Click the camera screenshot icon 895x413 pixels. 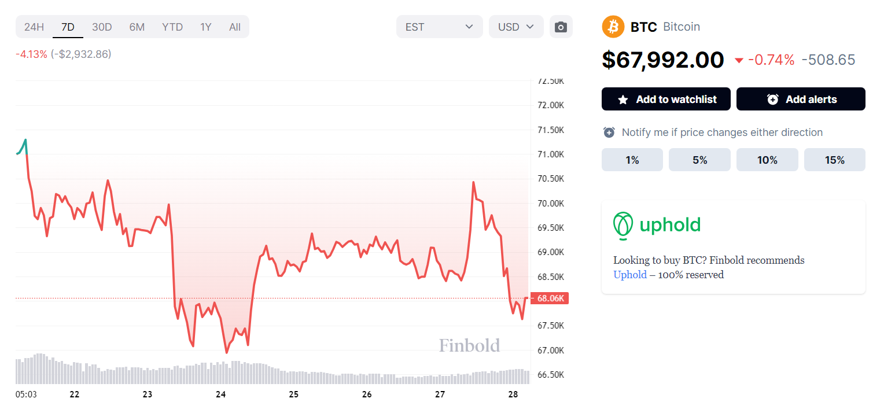pyautogui.click(x=561, y=27)
